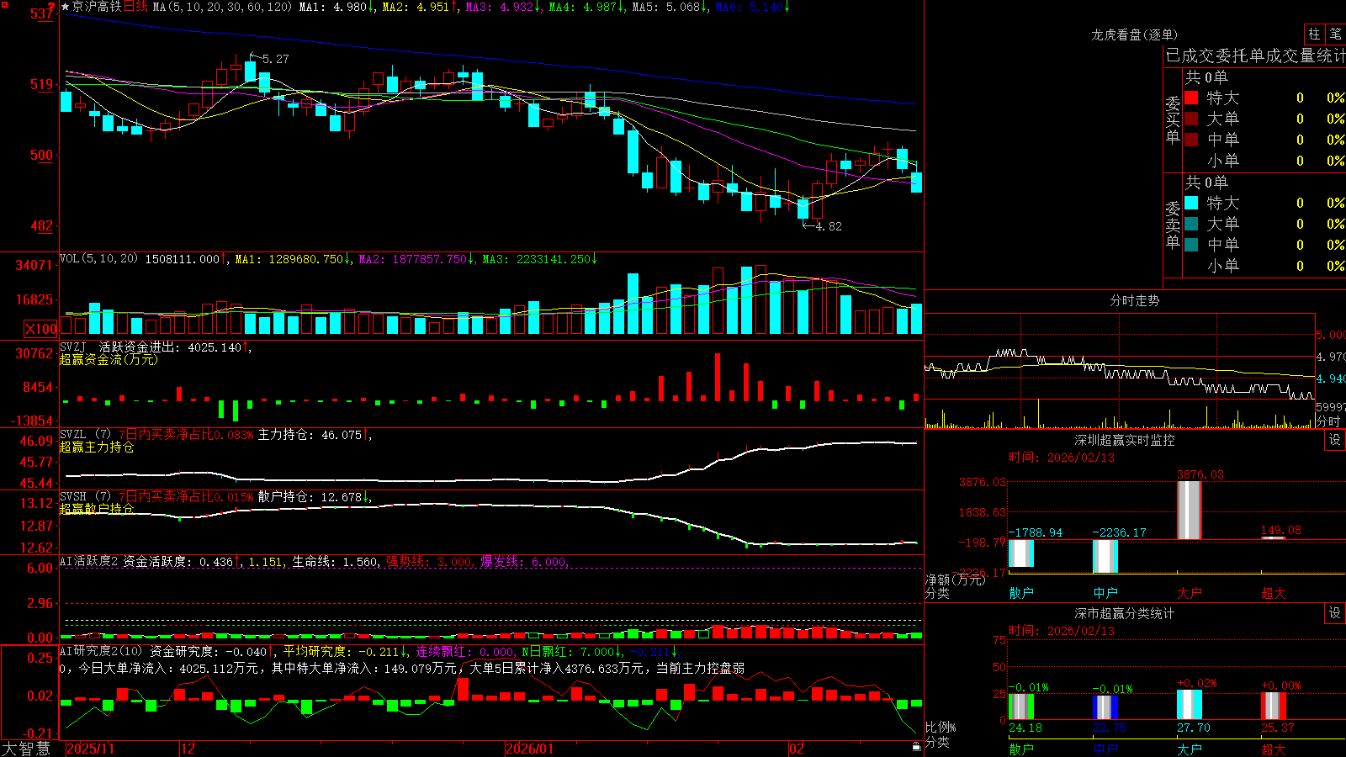Click the latest cyan candlestick at chart right edge
The height and width of the screenshot is (757, 1346).
(916, 182)
